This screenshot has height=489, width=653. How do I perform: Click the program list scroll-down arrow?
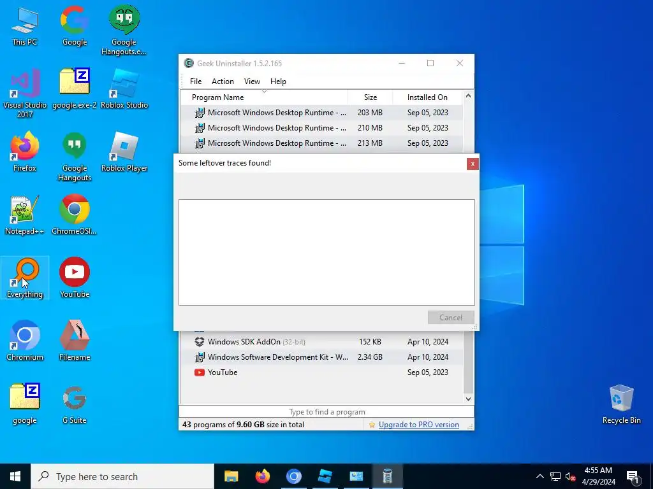click(x=468, y=399)
